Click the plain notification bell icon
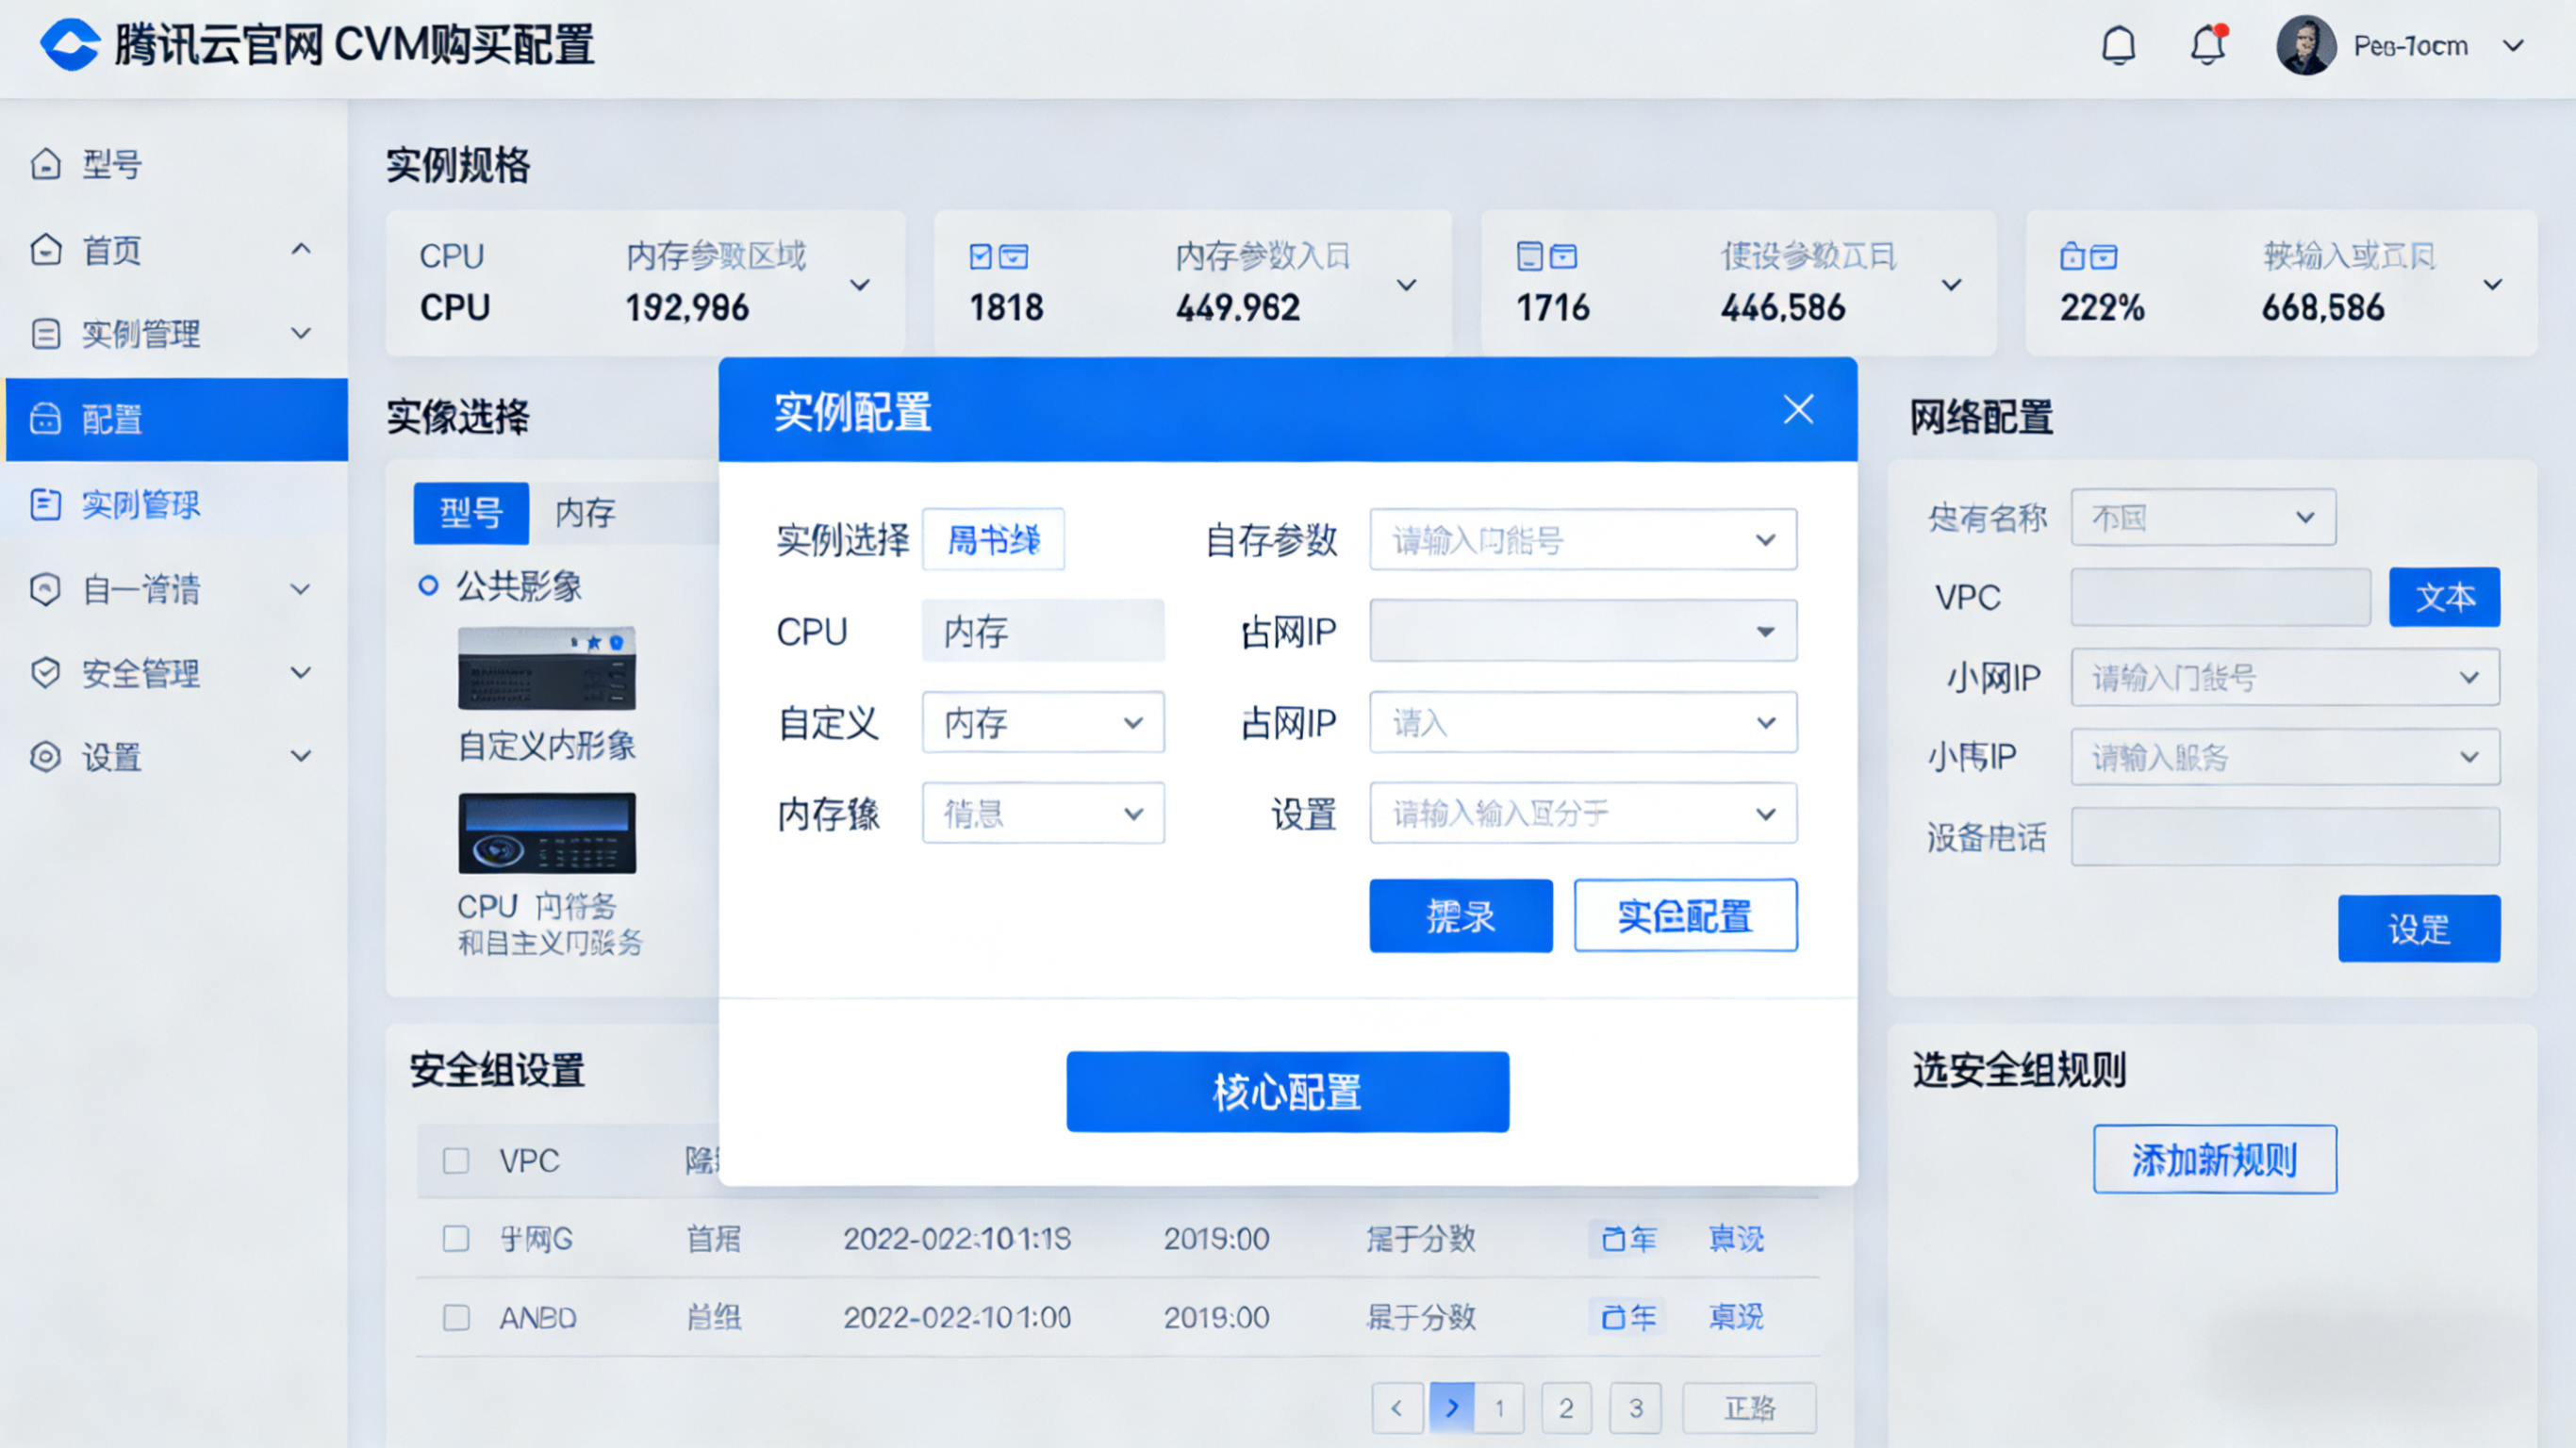This screenshot has height=1448, width=2576. [2120, 44]
